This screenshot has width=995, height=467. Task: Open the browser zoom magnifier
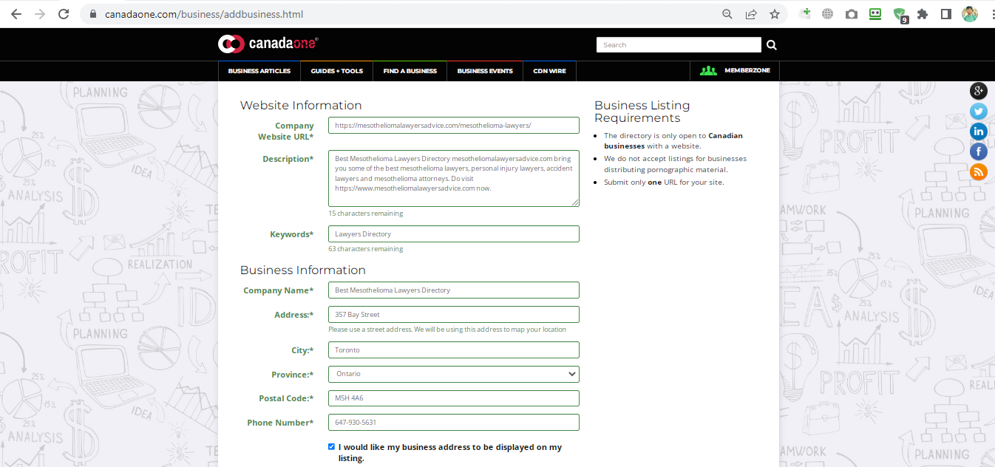pos(727,14)
